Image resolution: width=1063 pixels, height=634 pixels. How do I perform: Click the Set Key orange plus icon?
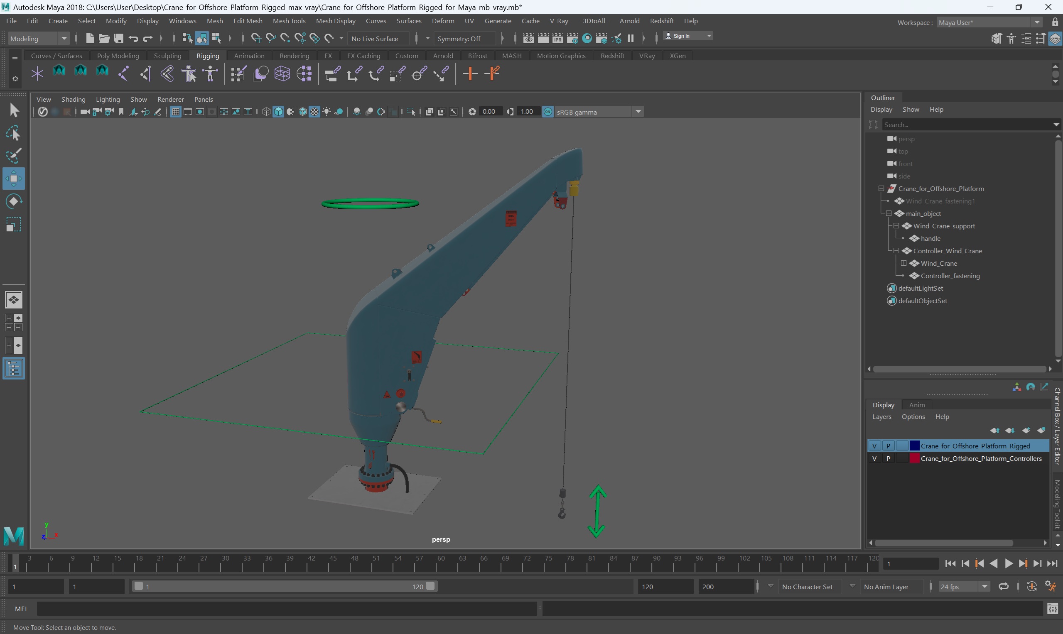click(470, 74)
